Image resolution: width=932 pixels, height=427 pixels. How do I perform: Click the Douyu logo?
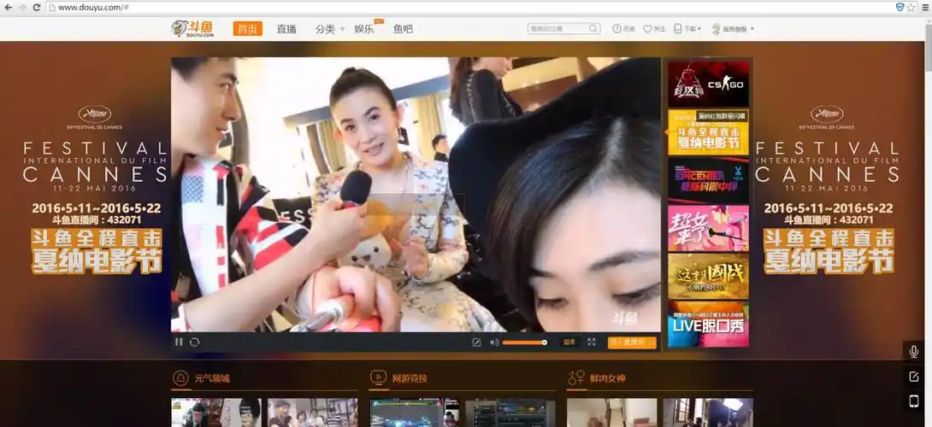(x=192, y=29)
